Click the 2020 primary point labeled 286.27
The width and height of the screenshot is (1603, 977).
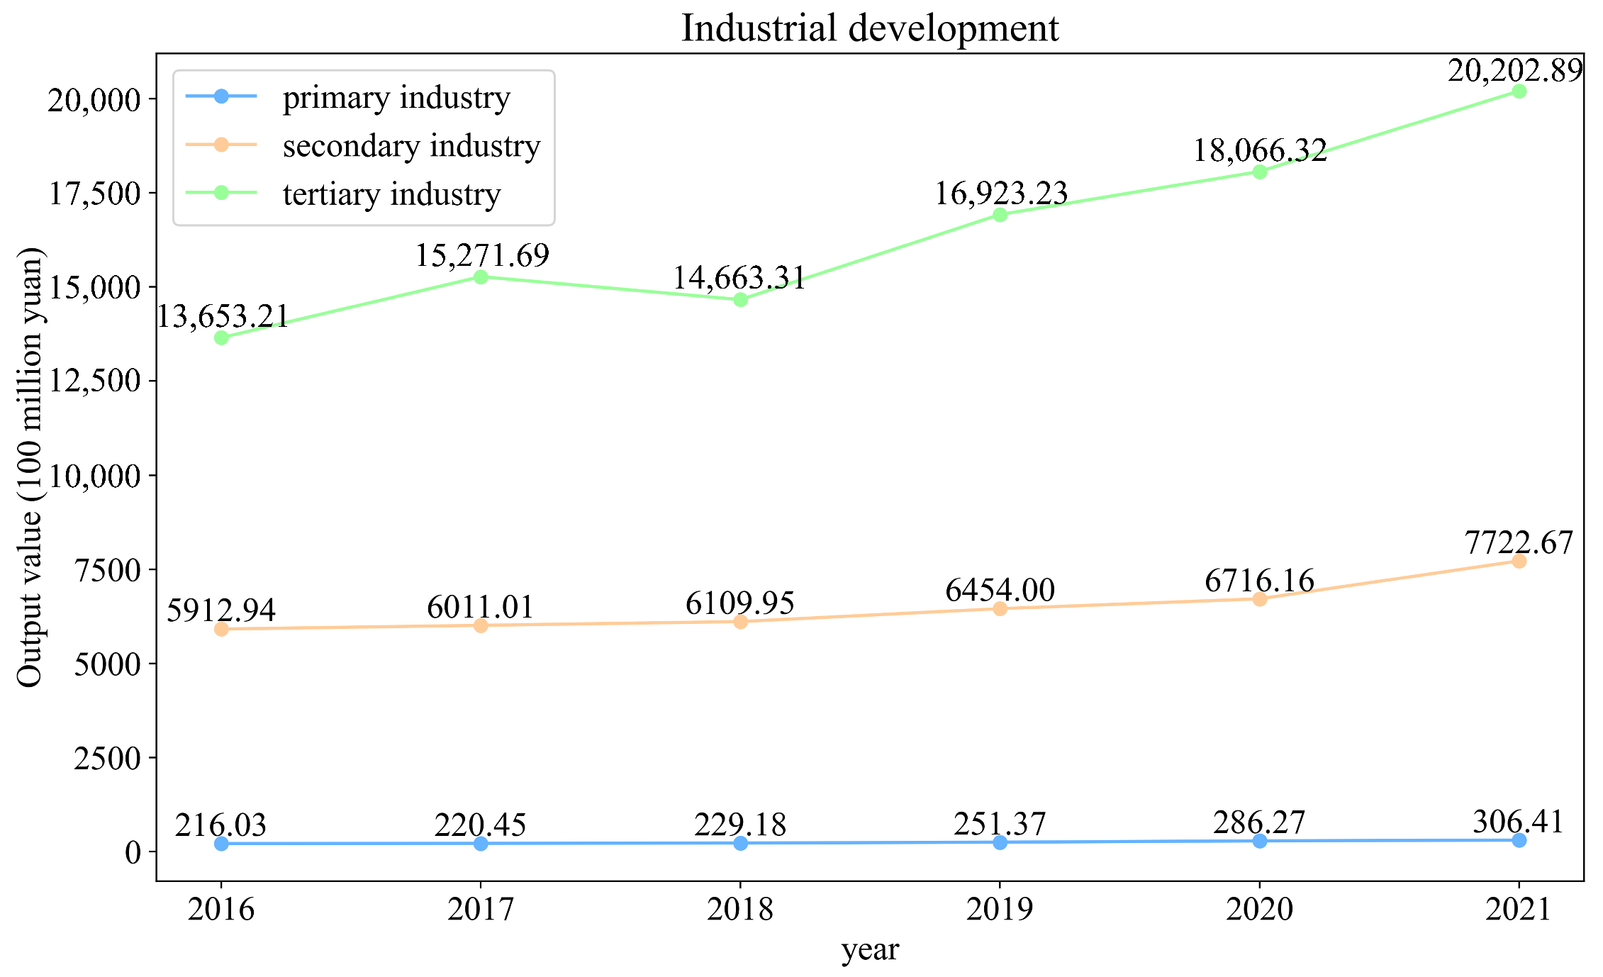[x=1259, y=841]
